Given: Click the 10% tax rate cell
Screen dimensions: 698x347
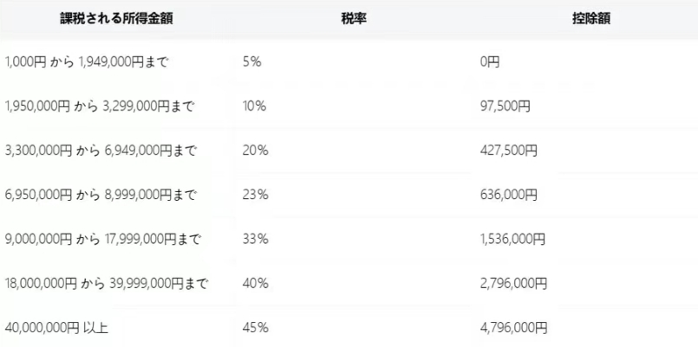Looking at the screenshot, I should 254,106.
